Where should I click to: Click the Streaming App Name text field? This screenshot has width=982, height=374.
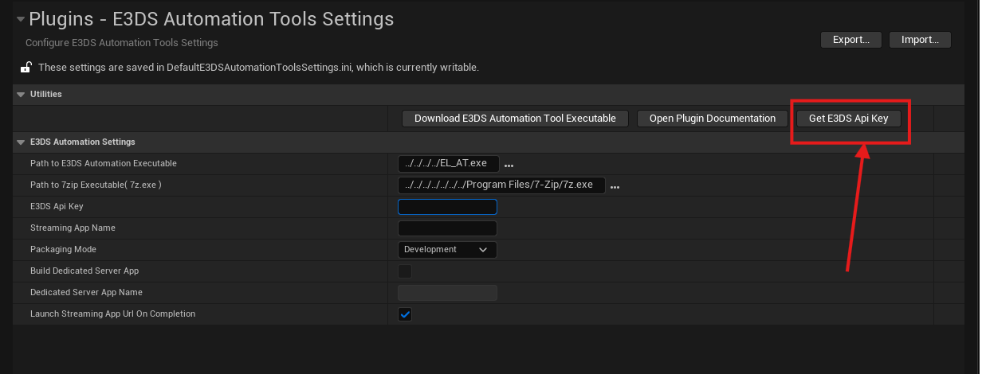pyautogui.click(x=446, y=228)
